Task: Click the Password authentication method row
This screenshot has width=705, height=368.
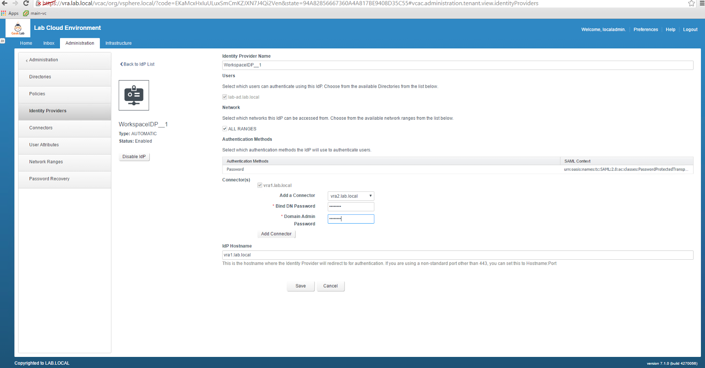Action: pos(457,169)
